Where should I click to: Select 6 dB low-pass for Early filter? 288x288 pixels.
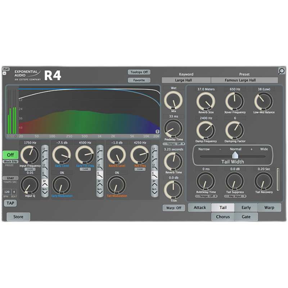(x=100, y=175)
